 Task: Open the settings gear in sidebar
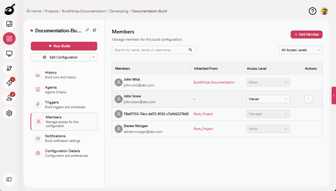(9, 113)
